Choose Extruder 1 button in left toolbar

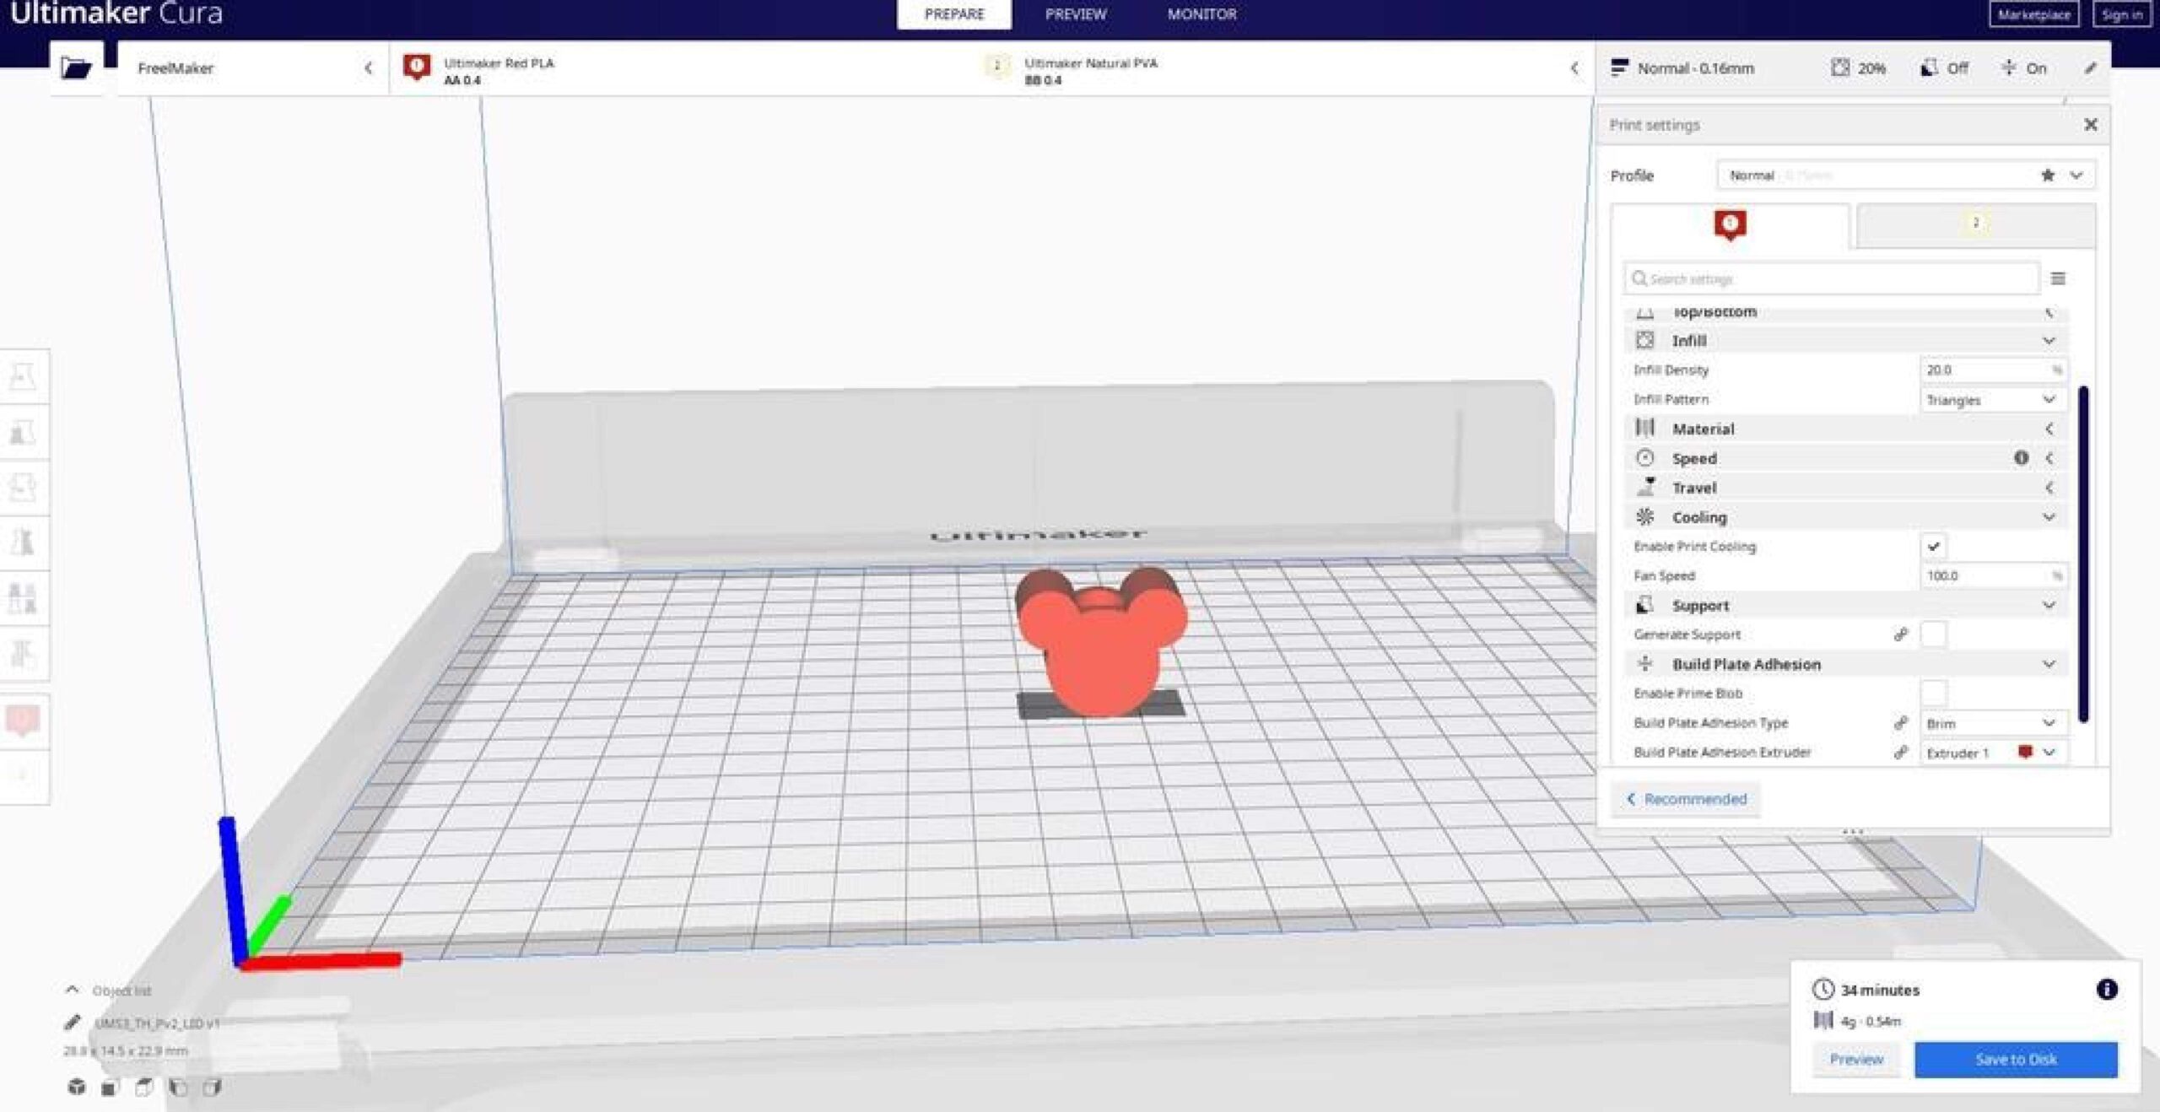pos(24,721)
